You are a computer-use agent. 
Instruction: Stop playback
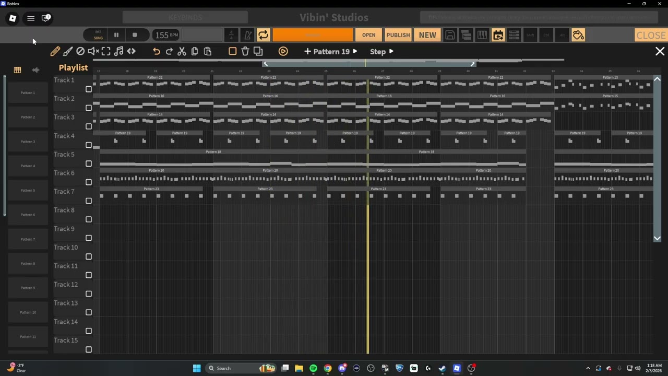tap(135, 35)
